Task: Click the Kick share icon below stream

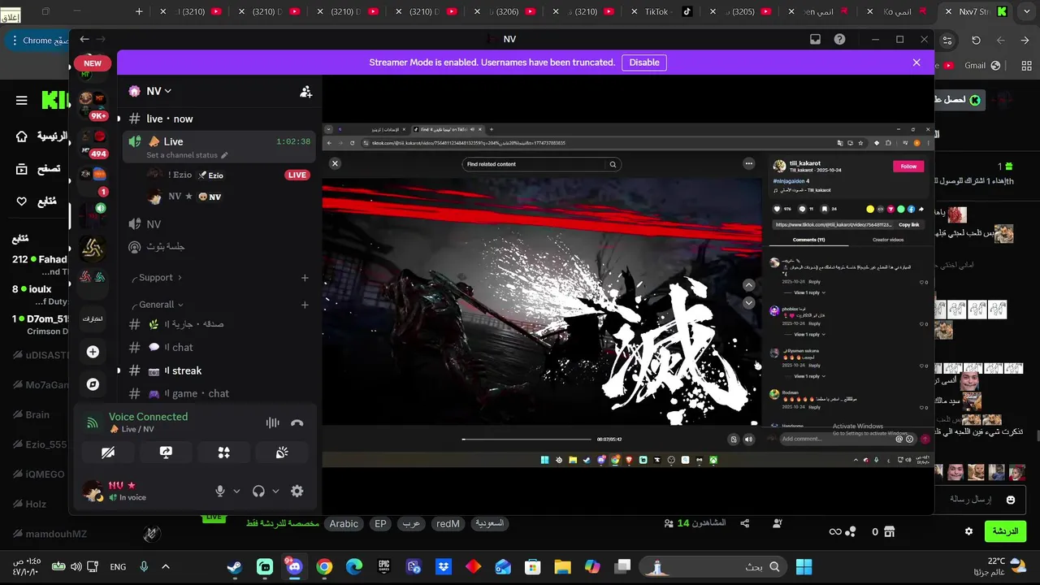Action: (x=745, y=524)
